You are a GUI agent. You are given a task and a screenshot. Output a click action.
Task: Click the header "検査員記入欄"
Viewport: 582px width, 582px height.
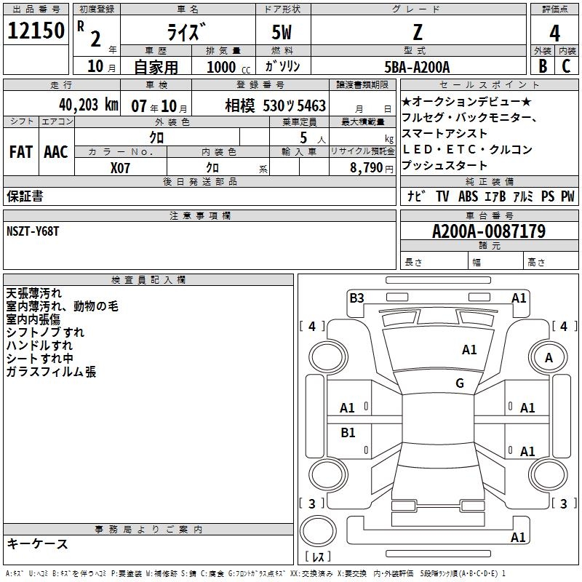coord(148,280)
